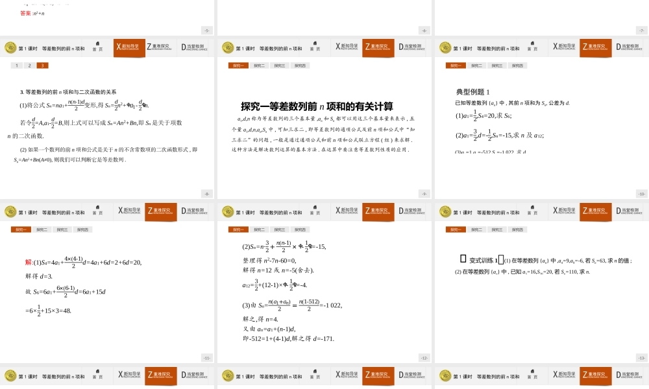Viewport: 649px width, 389px height.
Task: Click the gold seal logo on the top-right slide
Action: click(x=447, y=47)
